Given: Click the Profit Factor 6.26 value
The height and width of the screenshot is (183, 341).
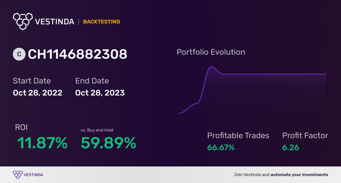Looking at the screenshot, I should [291, 148].
